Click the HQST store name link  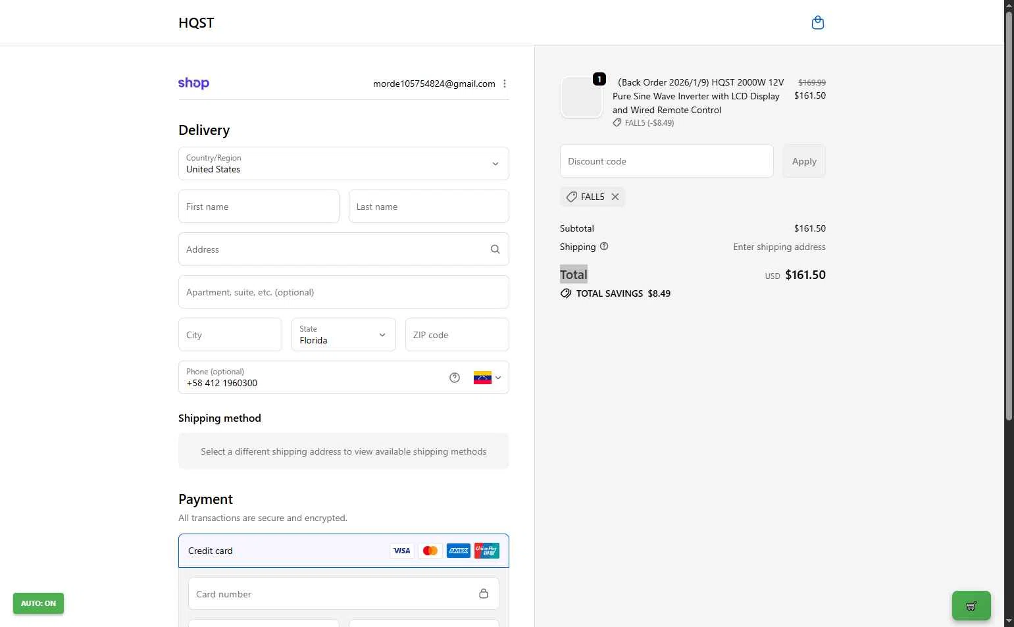196,22
